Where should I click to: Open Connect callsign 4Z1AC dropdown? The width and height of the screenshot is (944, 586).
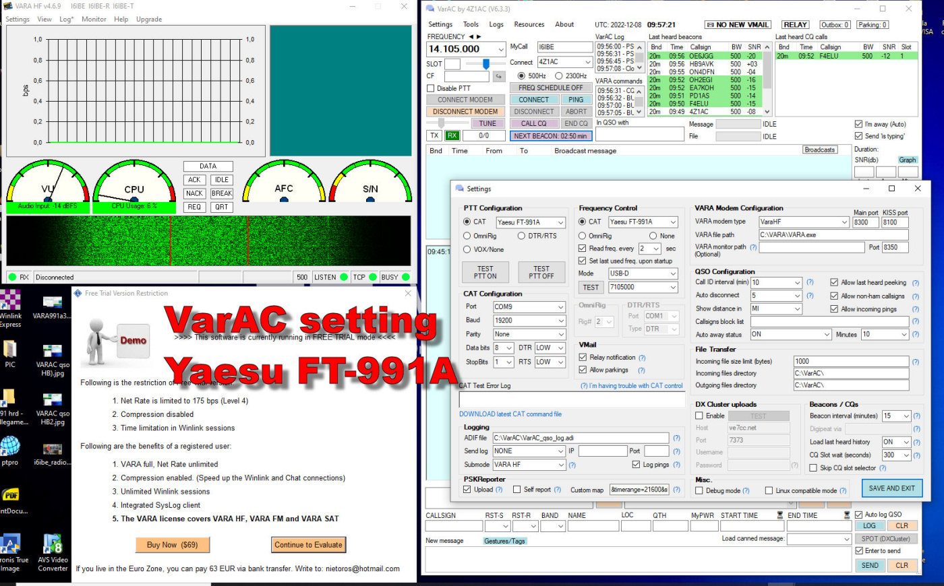tap(564, 62)
